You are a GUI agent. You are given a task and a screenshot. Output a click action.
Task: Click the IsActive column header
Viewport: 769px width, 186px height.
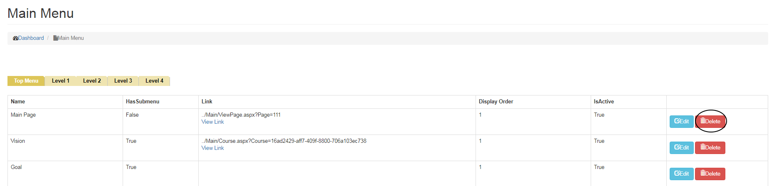click(604, 102)
